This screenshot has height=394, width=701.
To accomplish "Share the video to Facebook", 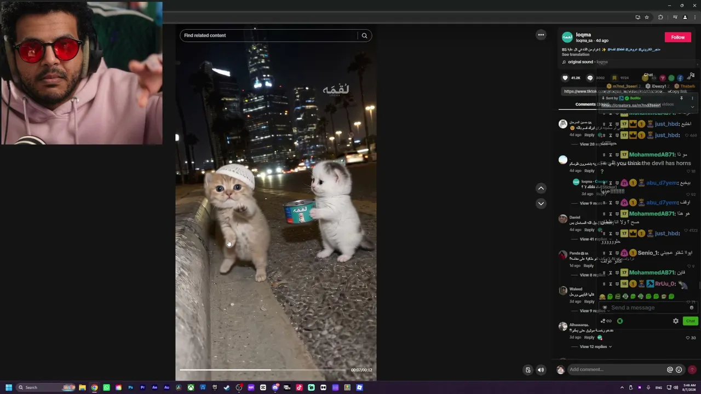I will tap(680, 78).
